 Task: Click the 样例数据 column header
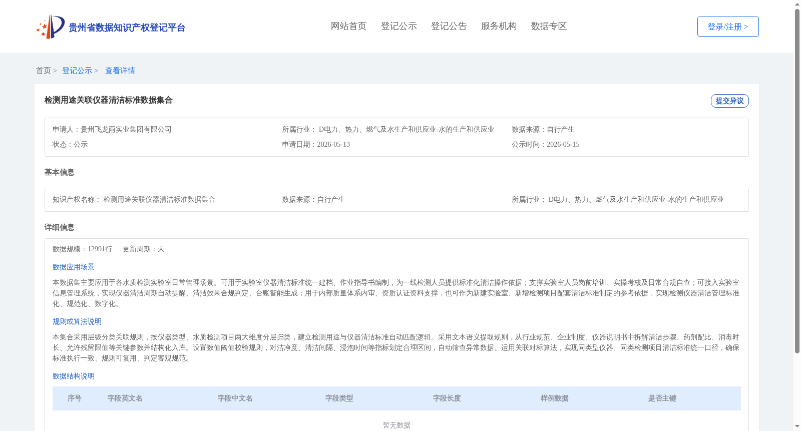click(x=555, y=398)
